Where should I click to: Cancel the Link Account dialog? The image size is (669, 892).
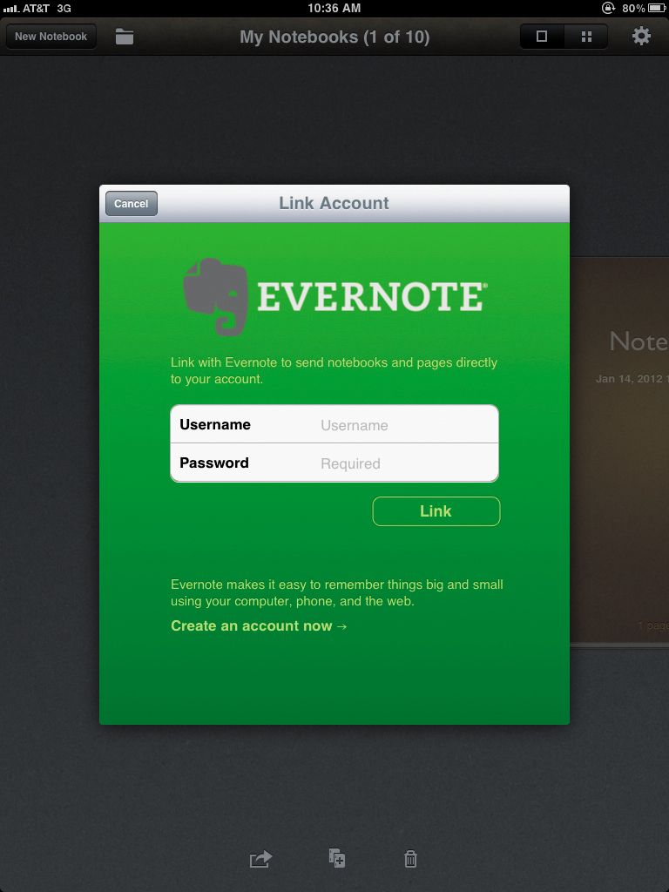(x=132, y=204)
